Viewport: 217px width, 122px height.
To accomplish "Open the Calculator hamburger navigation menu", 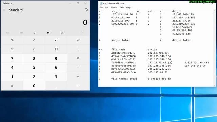I will tap(4, 10).
